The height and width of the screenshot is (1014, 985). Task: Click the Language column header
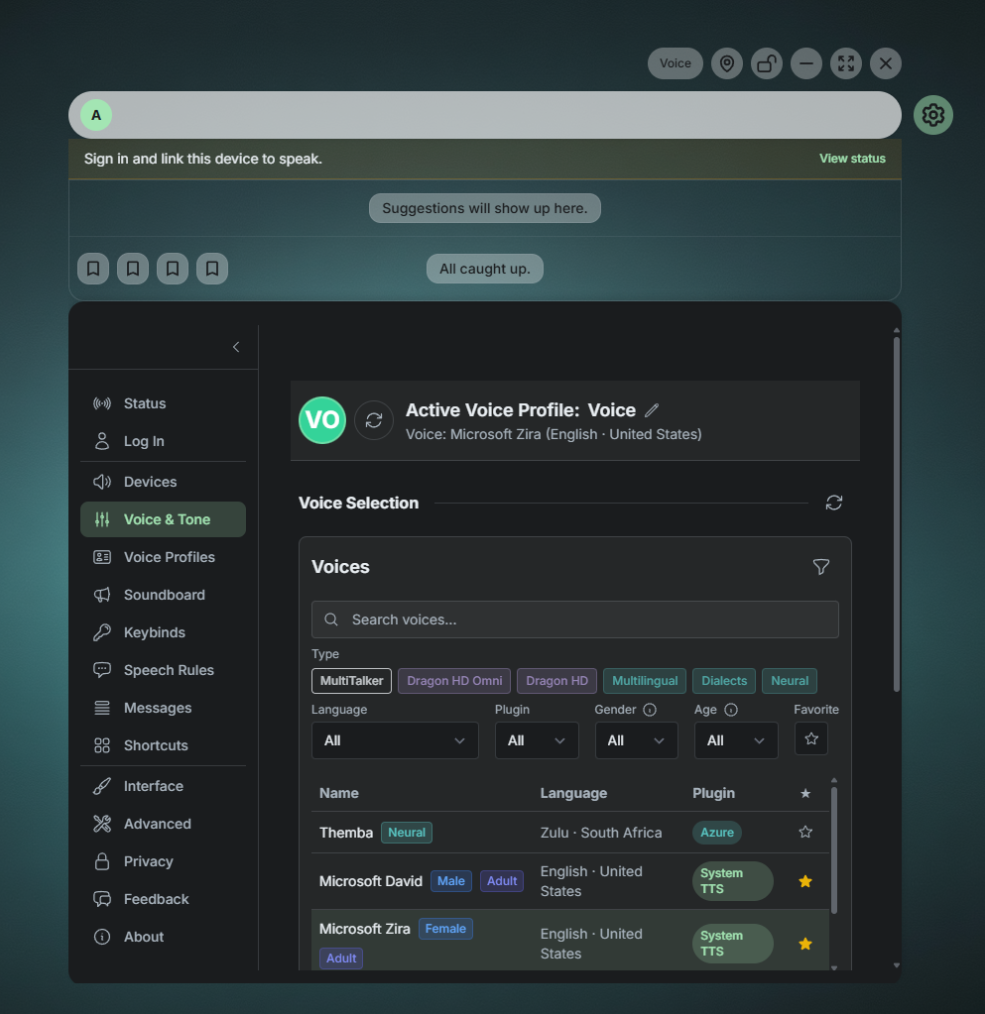(573, 794)
